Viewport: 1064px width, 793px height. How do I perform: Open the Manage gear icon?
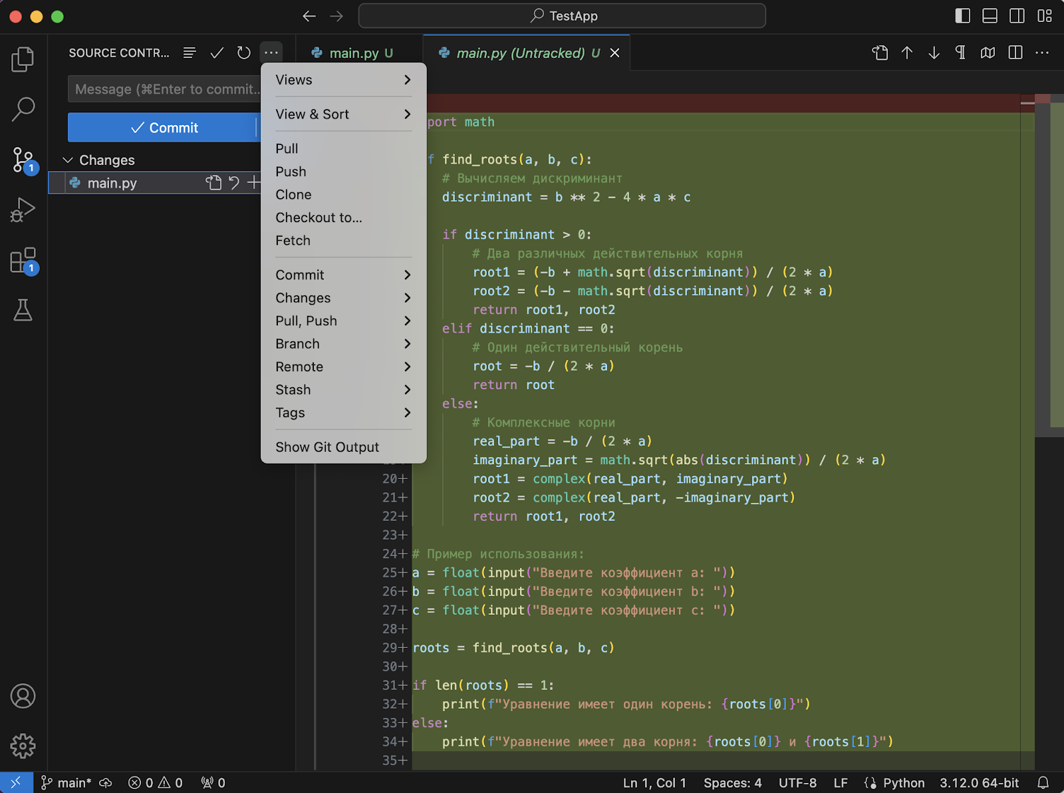[23, 746]
